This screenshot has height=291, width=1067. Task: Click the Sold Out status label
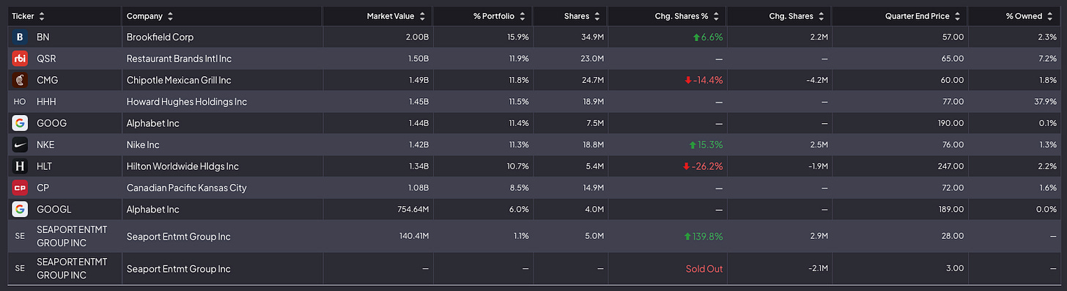[x=704, y=269]
